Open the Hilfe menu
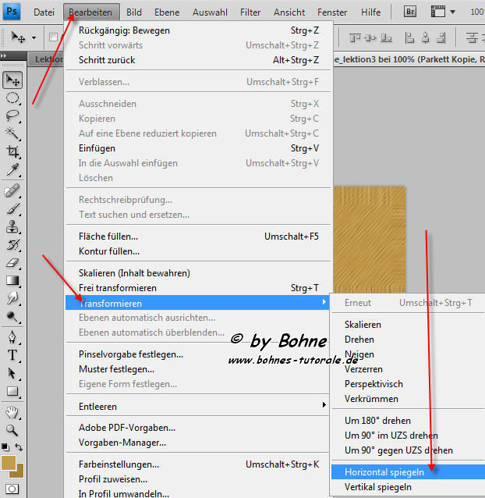The image size is (485, 498). click(x=371, y=12)
